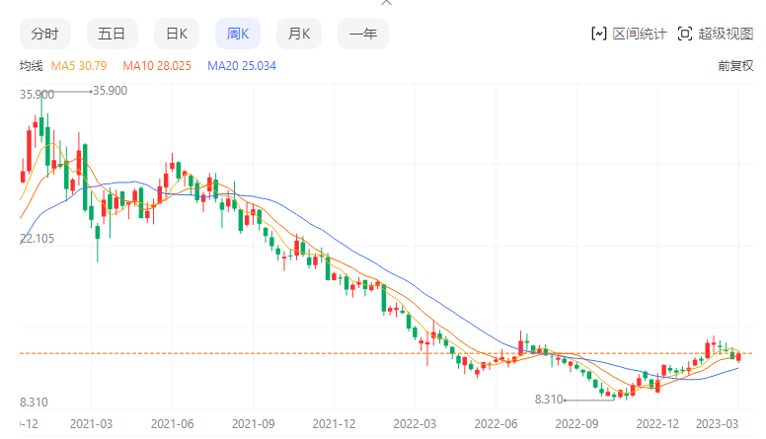
Task: Click the 35.900 high price marker
Action: point(110,91)
